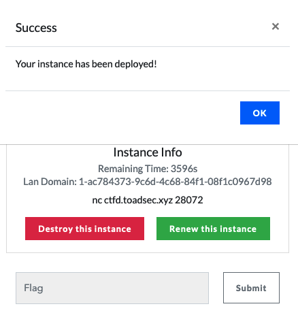
Task: Click the Submit button
Action: point(251,288)
